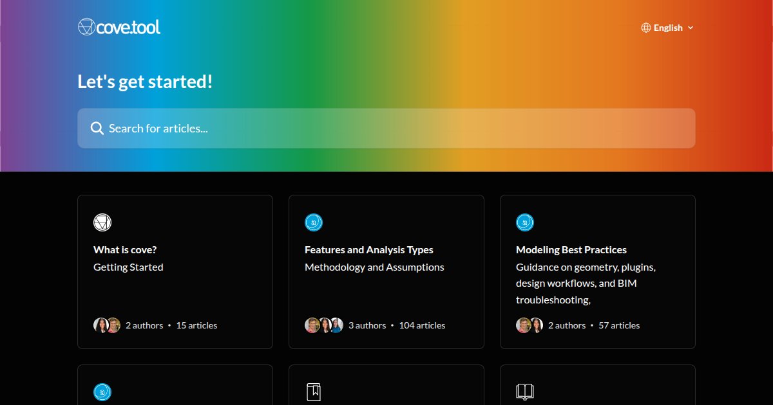Click the open book icon card
The image size is (773, 405).
(525, 392)
